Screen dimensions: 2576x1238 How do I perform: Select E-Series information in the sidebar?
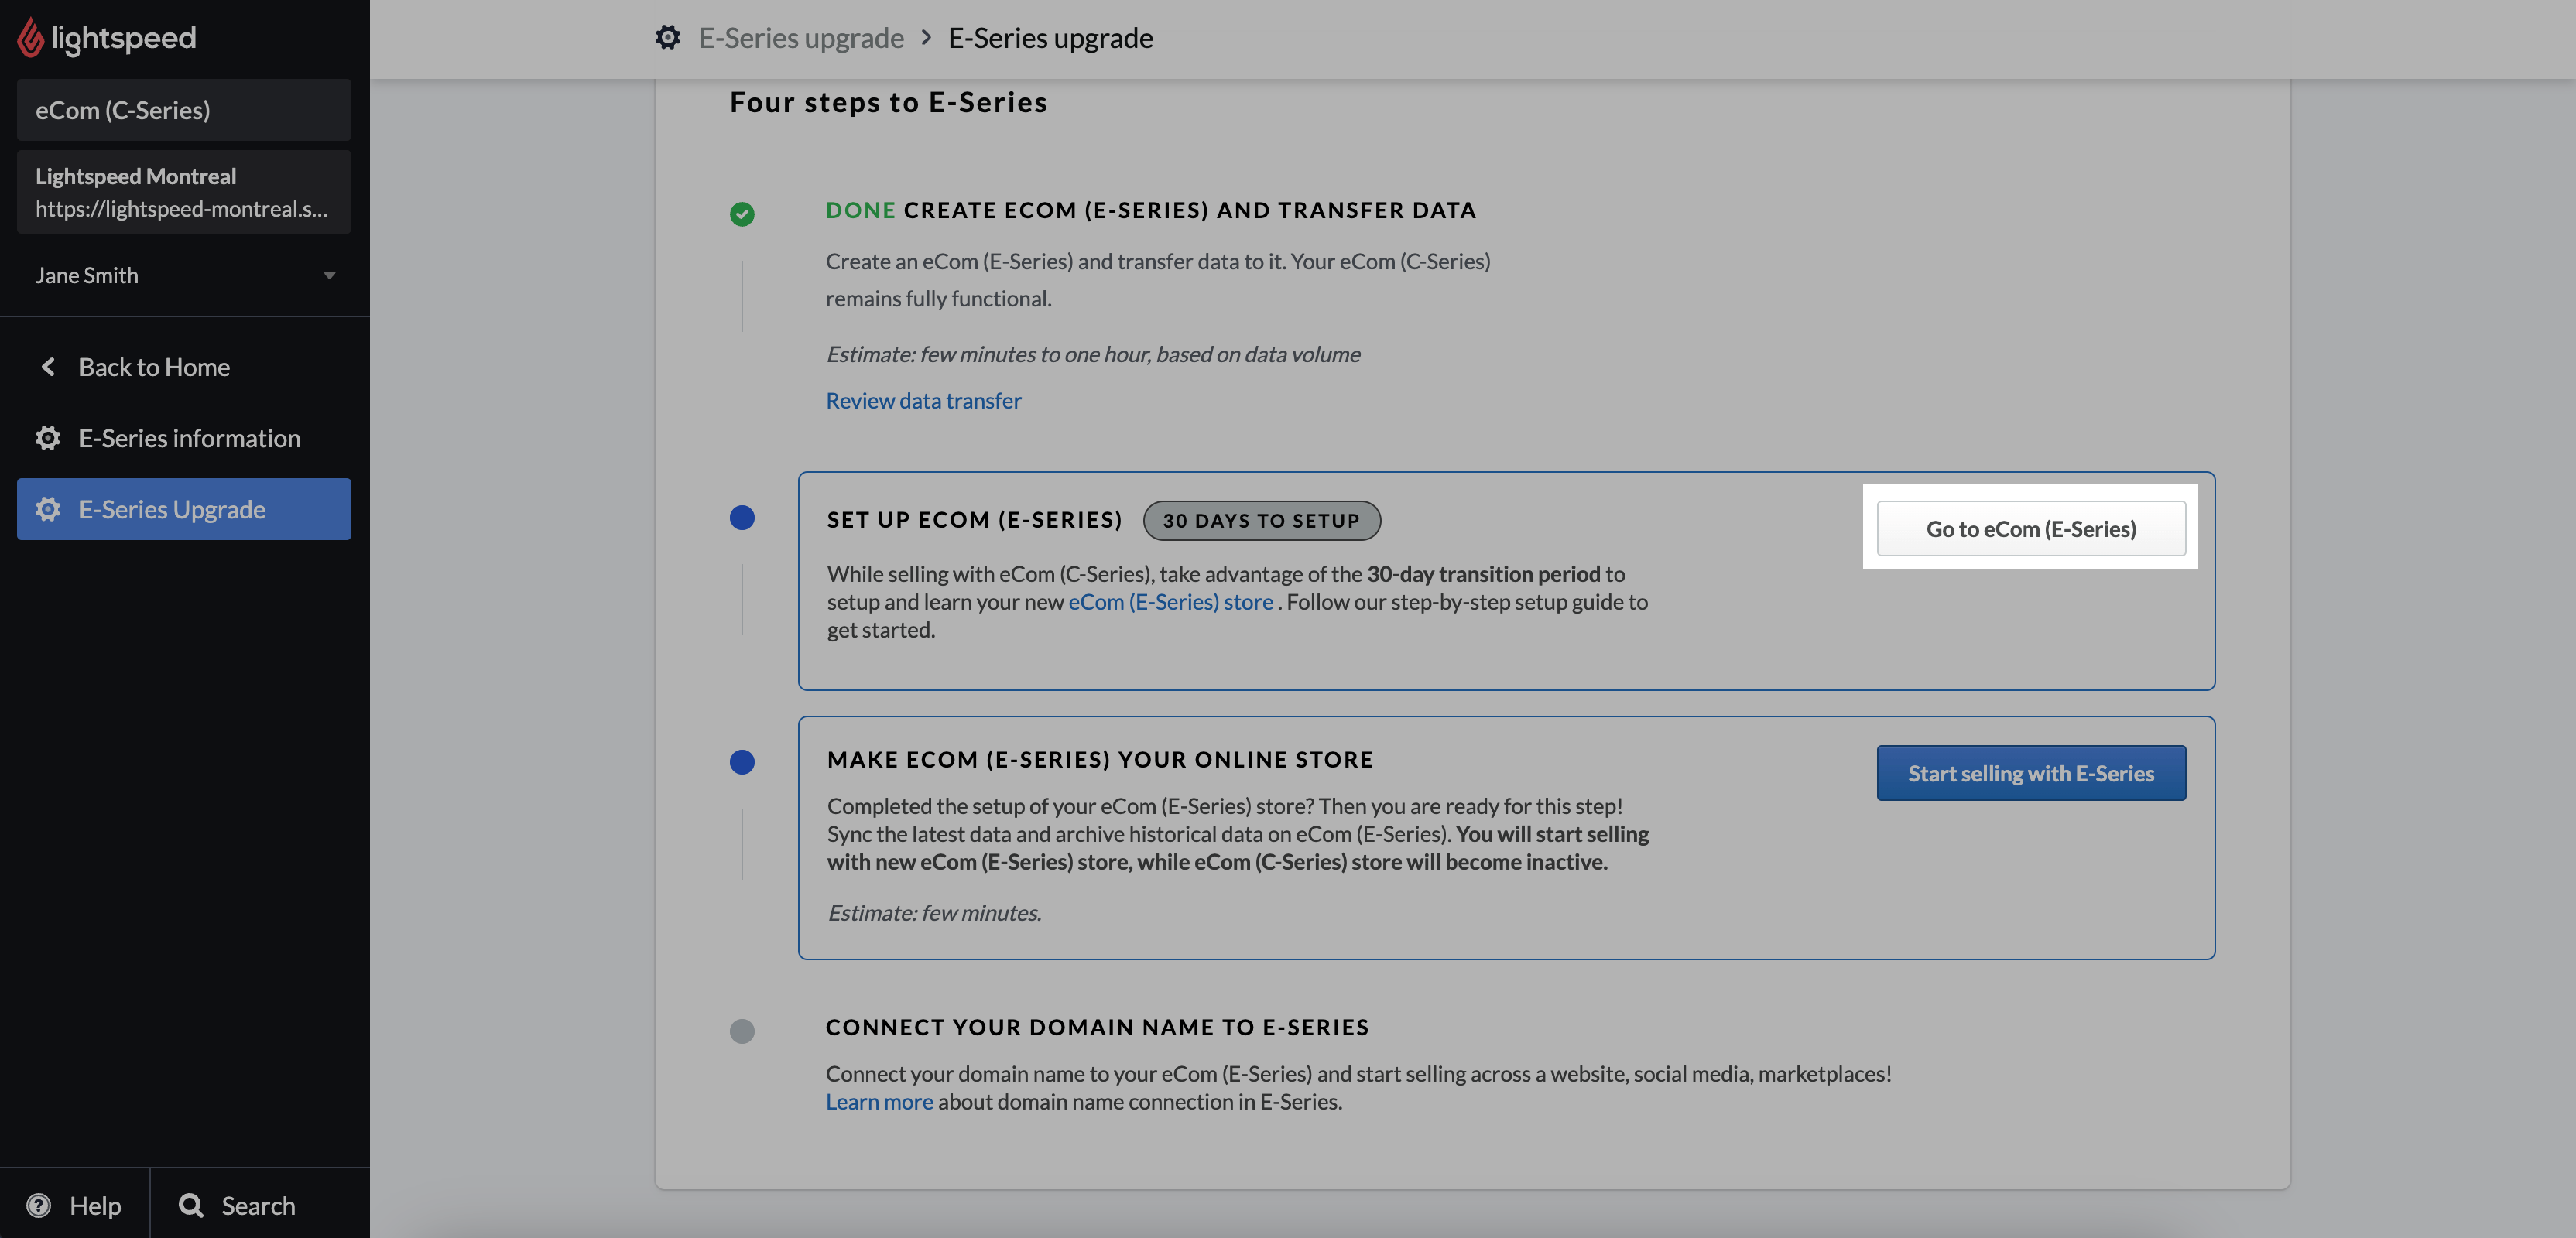click(189, 438)
